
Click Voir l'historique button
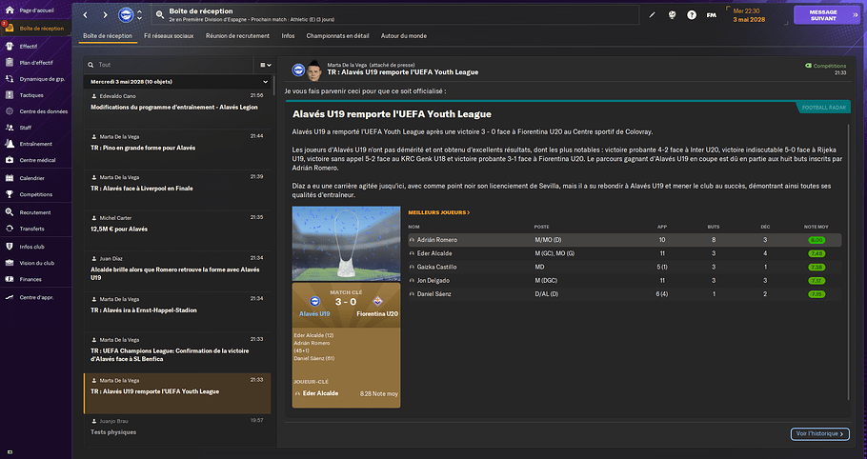point(820,434)
